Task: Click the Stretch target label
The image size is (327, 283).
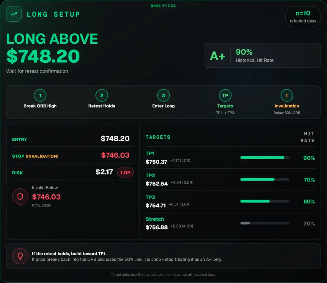Action: click(x=155, y=219)
